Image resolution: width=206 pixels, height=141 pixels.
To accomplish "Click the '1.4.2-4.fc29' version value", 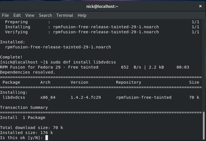I will tap(86, 97).
